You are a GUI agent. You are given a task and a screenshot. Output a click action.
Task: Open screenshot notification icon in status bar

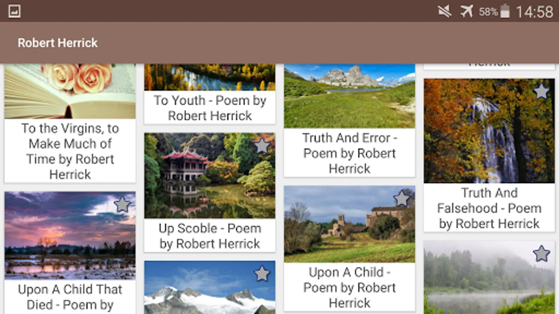[x=14, y=11]
